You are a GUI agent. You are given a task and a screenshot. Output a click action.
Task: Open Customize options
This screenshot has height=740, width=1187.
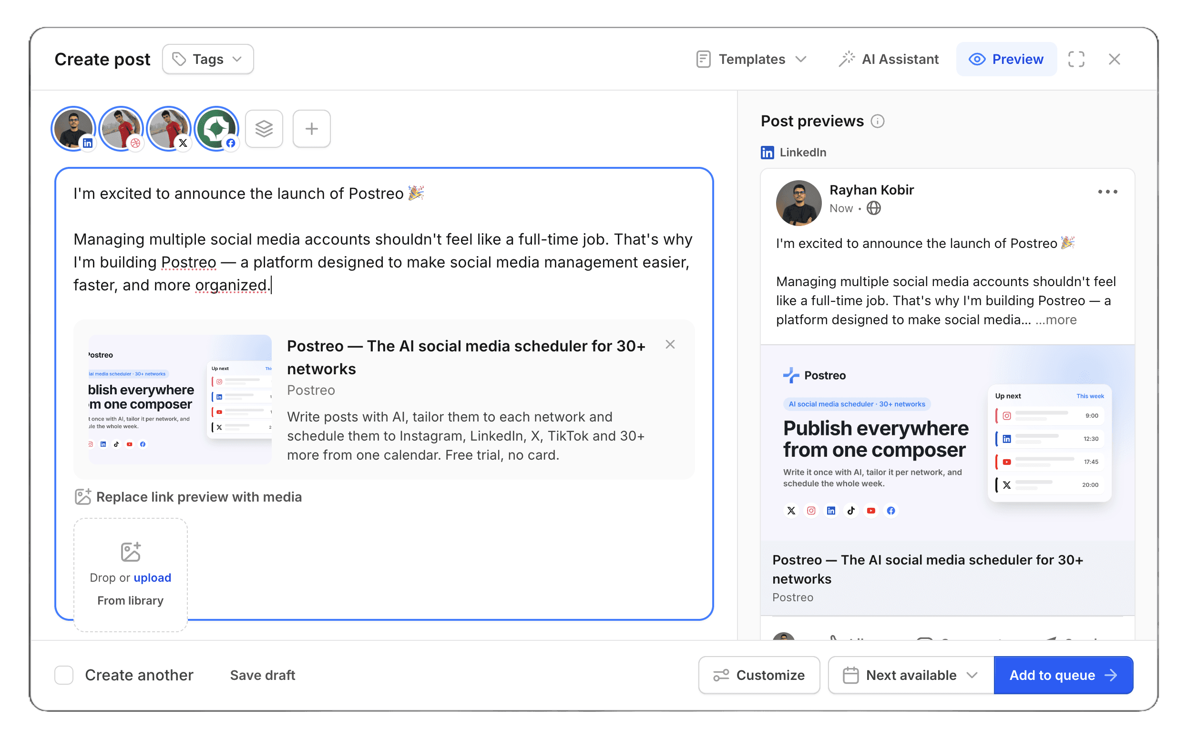(759, 675)
